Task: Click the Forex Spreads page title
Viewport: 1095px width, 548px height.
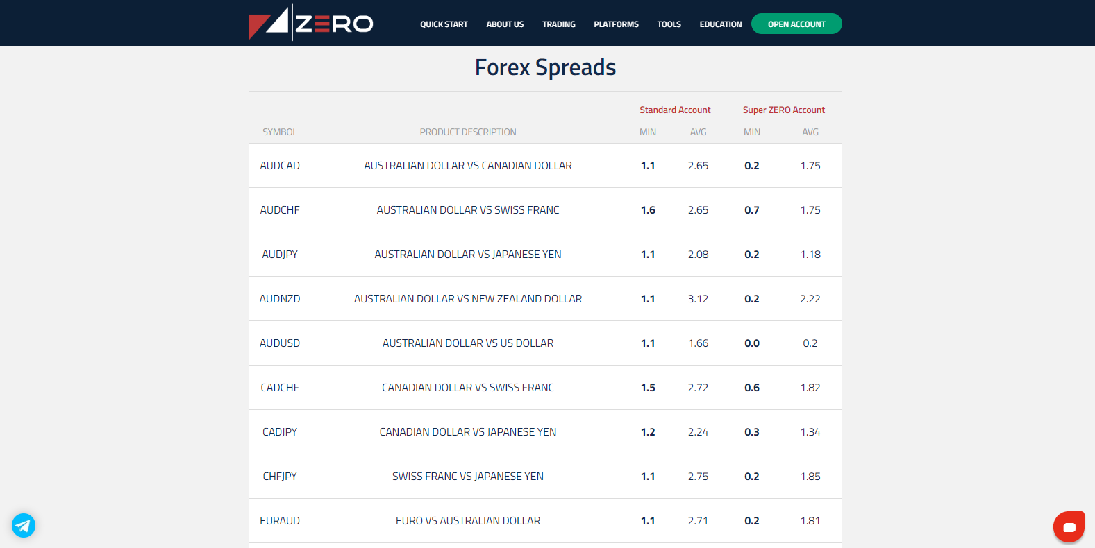Action: pos(545,67)
